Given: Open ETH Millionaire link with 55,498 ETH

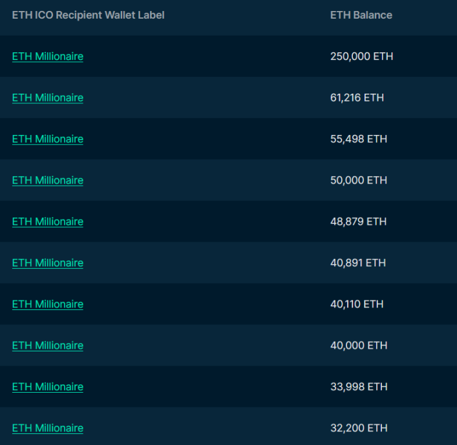Looking at the screenshot, I should point(47,139).
